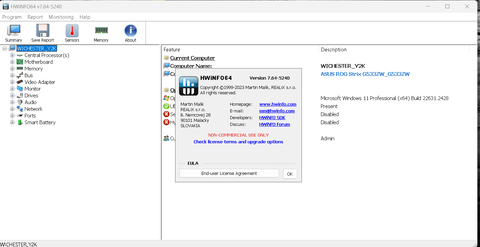Viewport: 480px width, 247px height.
Task: Expand the Motherboard tree node
Action: (x=12, y=62)
